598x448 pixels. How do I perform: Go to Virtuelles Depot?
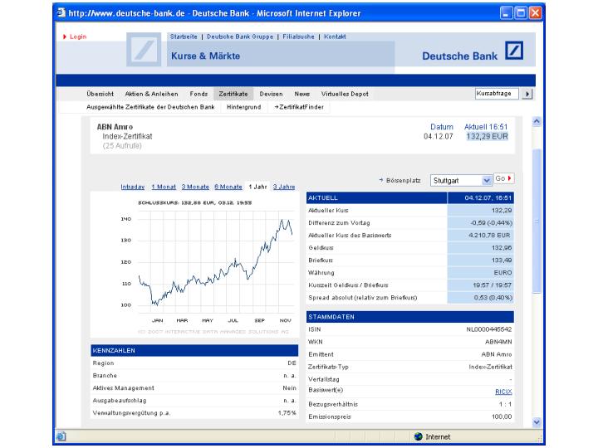click(x=345, y=95)
